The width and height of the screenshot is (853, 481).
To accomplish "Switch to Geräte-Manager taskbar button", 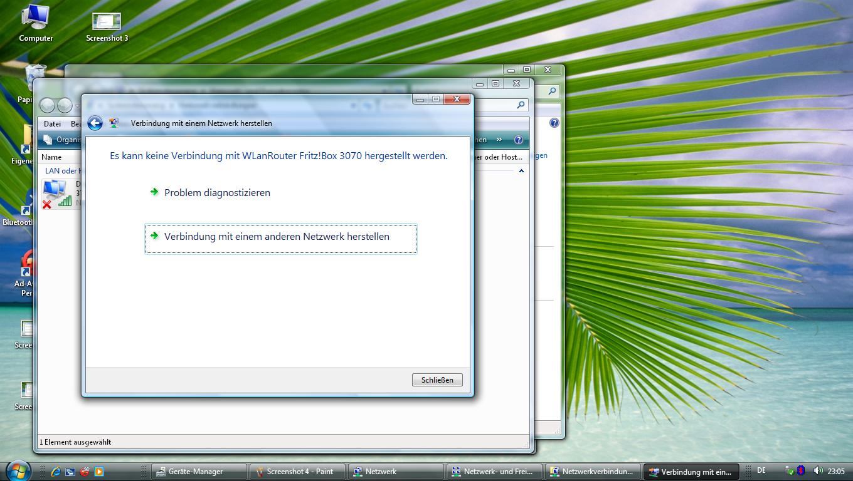I will pos(199,472).
